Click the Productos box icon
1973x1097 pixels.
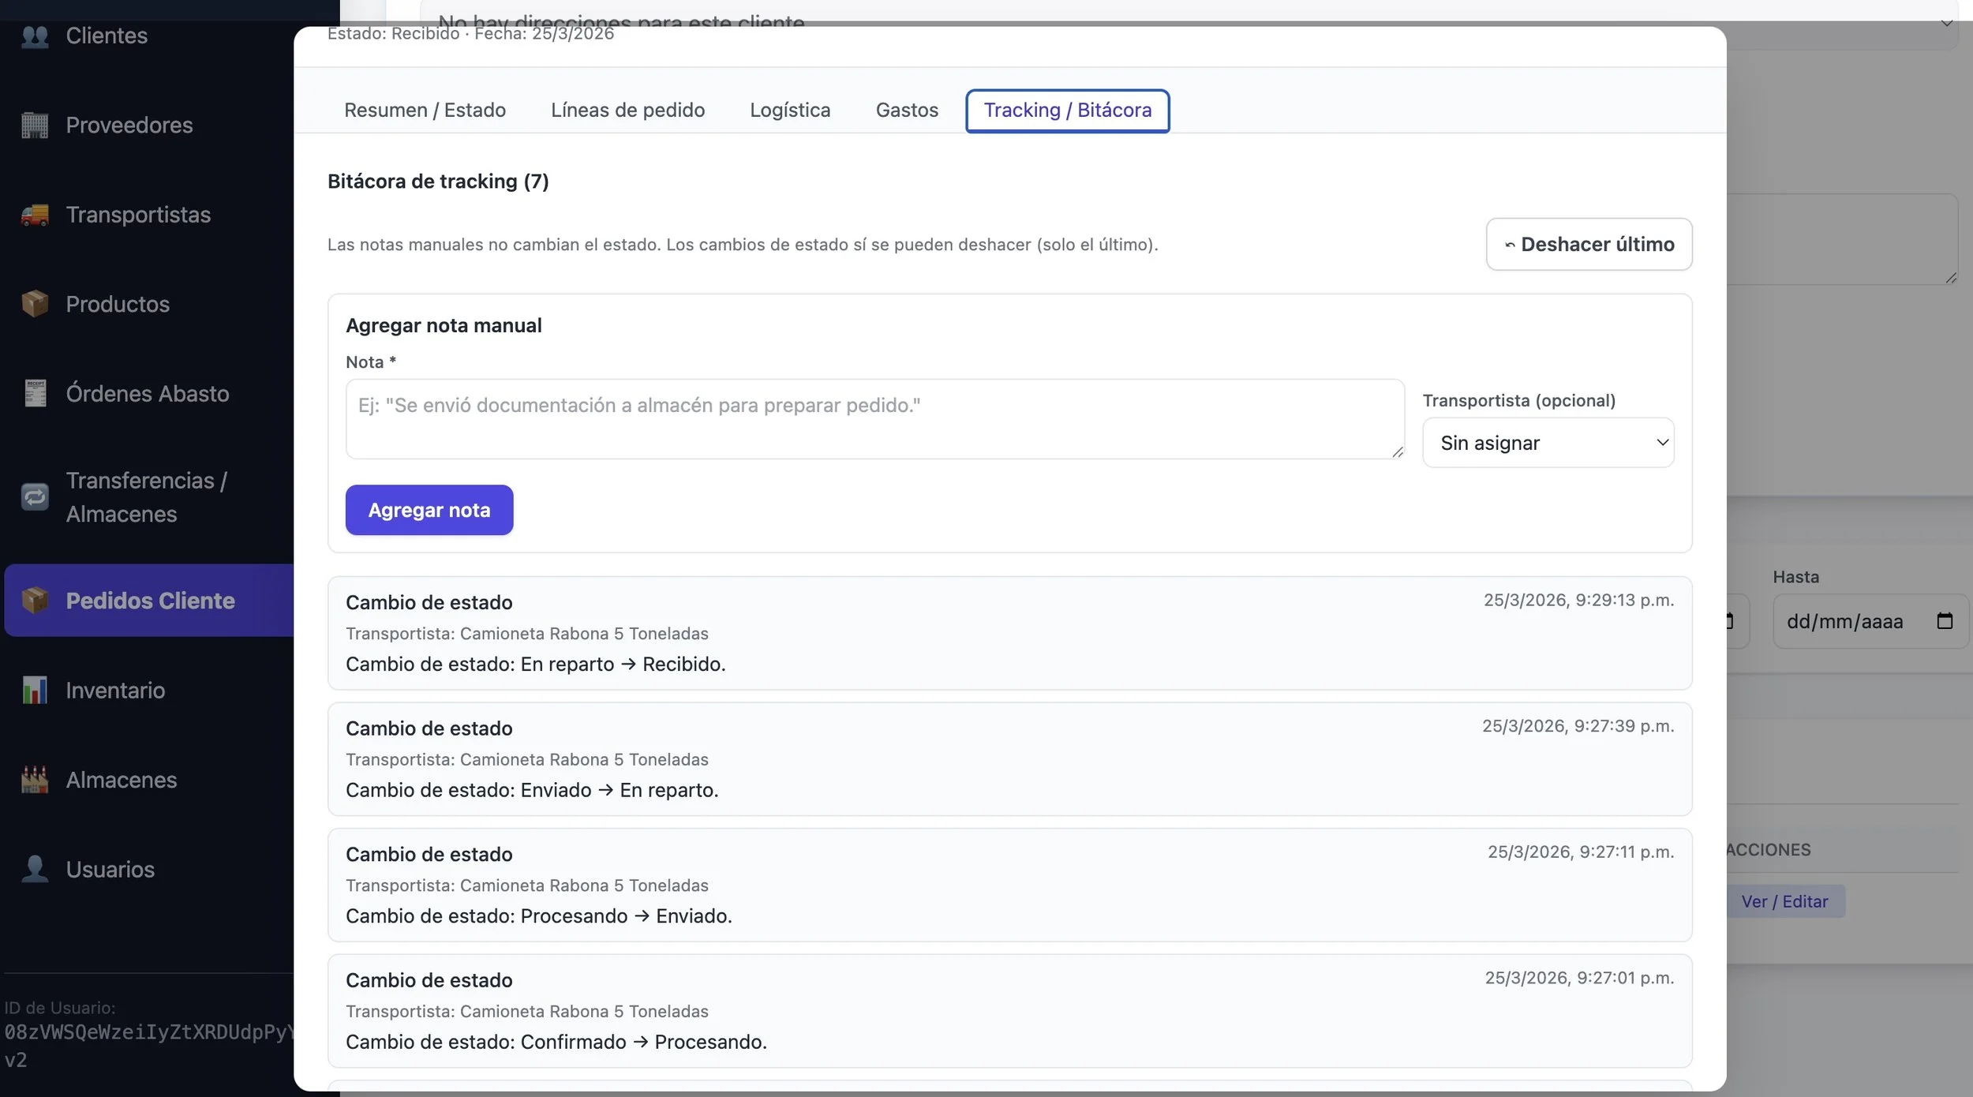click(35, 304)
